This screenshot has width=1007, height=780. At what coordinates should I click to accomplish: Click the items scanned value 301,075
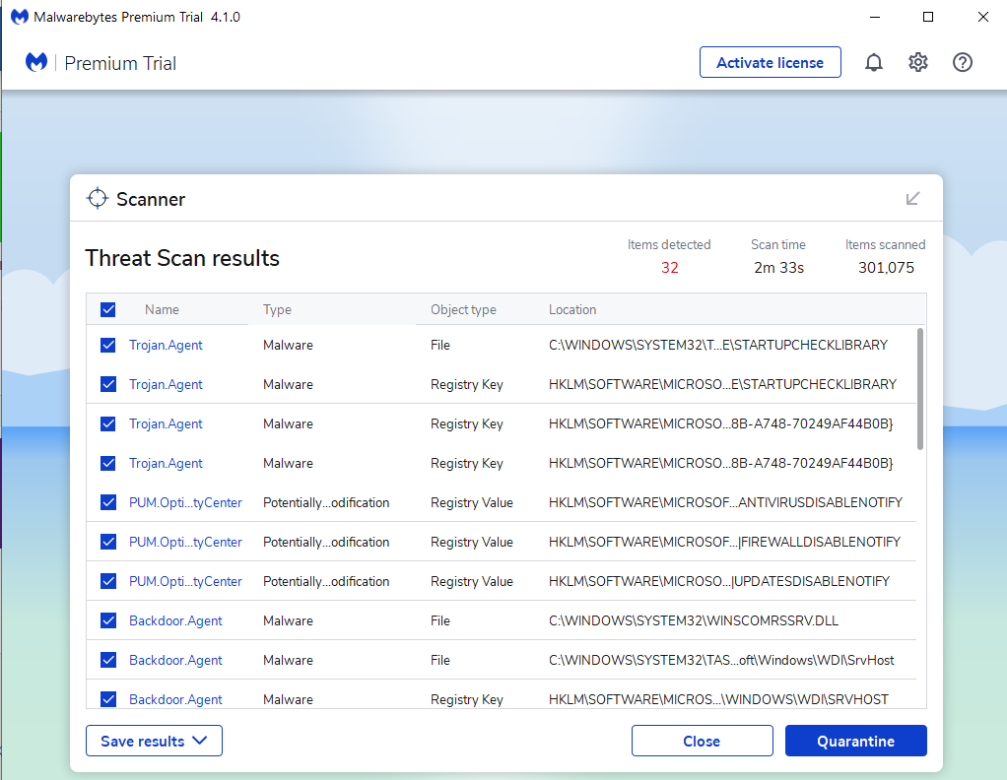(x=886, y=268)
